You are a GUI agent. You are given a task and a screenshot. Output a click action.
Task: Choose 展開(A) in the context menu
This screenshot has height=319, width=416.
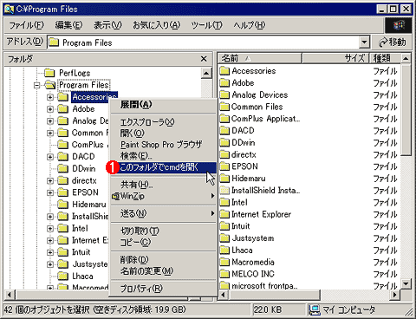[164, 105]
